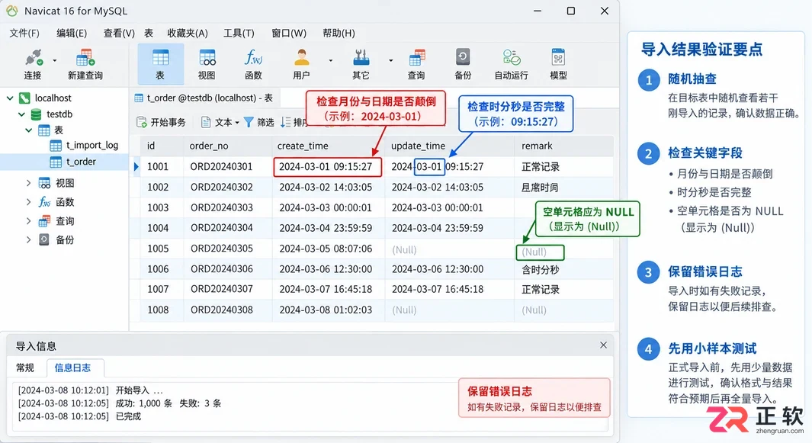Click the 视图 icon in the tree
The width and height of the screenshot is (812, 443).
pyautogui.click(x=44, y=183)
